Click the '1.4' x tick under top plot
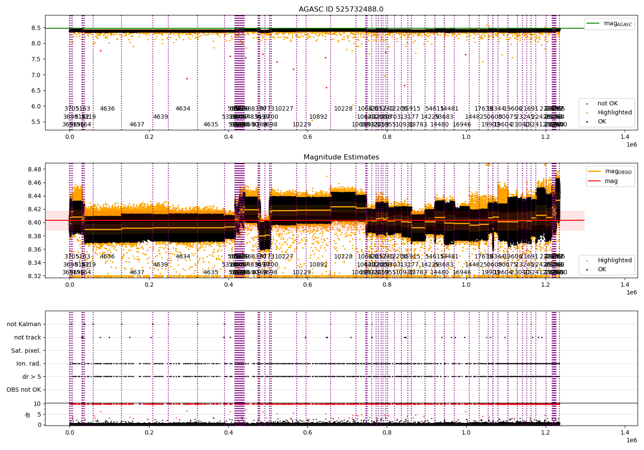This screenshot has width=644, height=450. point(625,137)
